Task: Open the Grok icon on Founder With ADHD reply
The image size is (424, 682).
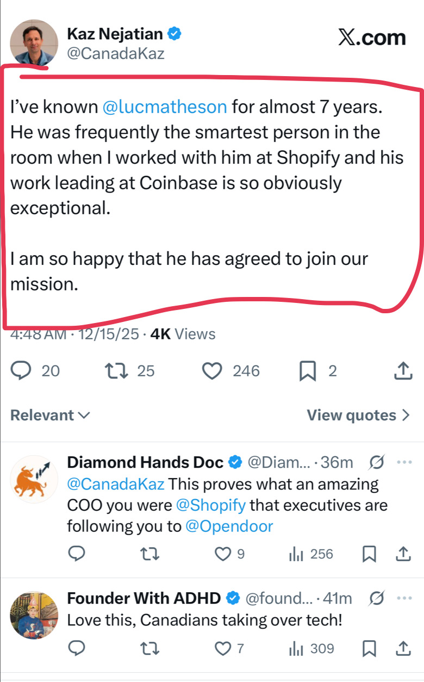Action: pos(375,598)
